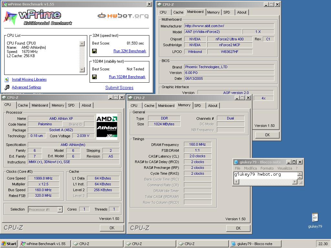Switch to SPD tab in Memory window

tap(198, 106)
